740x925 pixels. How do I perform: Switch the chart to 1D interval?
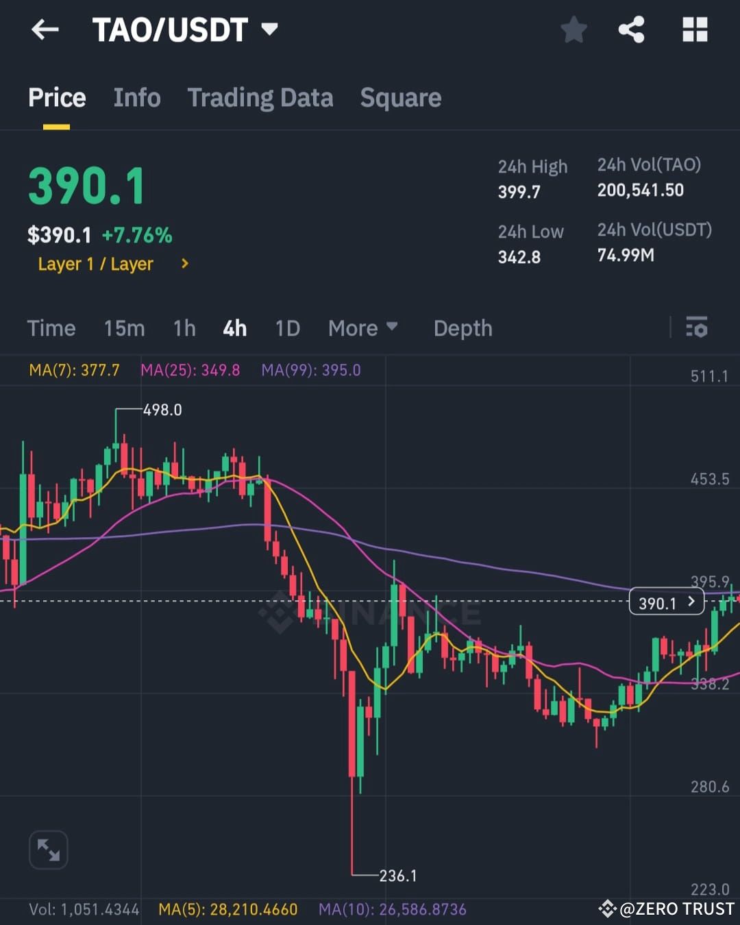click(287, 328)
